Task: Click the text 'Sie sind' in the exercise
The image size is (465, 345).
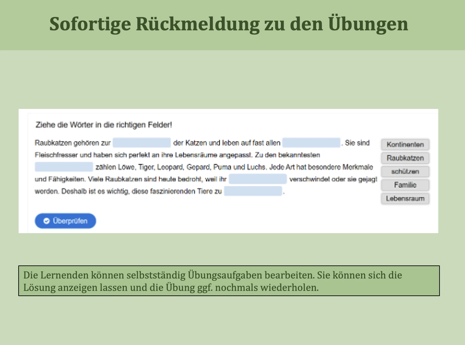Action: pyautogui.click(x=357, y=143)
